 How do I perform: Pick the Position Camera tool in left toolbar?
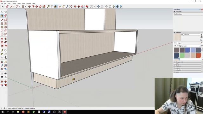[x=2, y=73]
